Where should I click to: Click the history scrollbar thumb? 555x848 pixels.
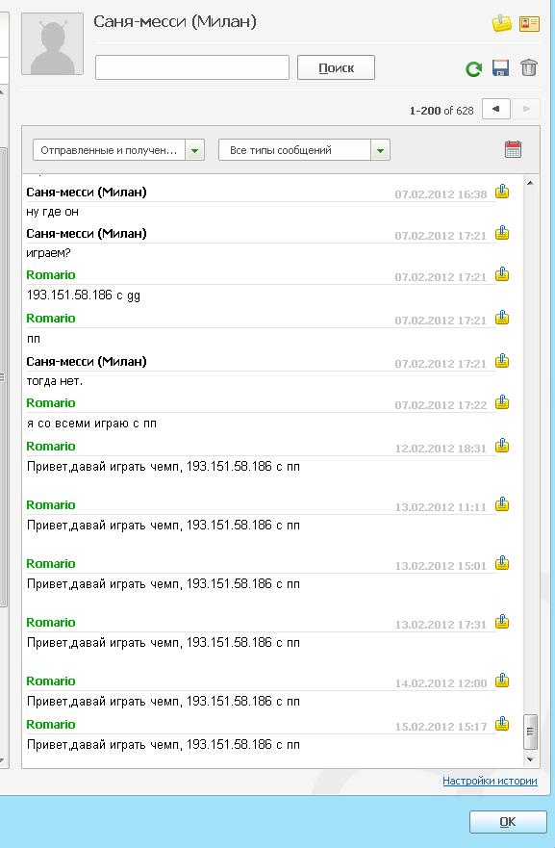(x=530, y=732)
